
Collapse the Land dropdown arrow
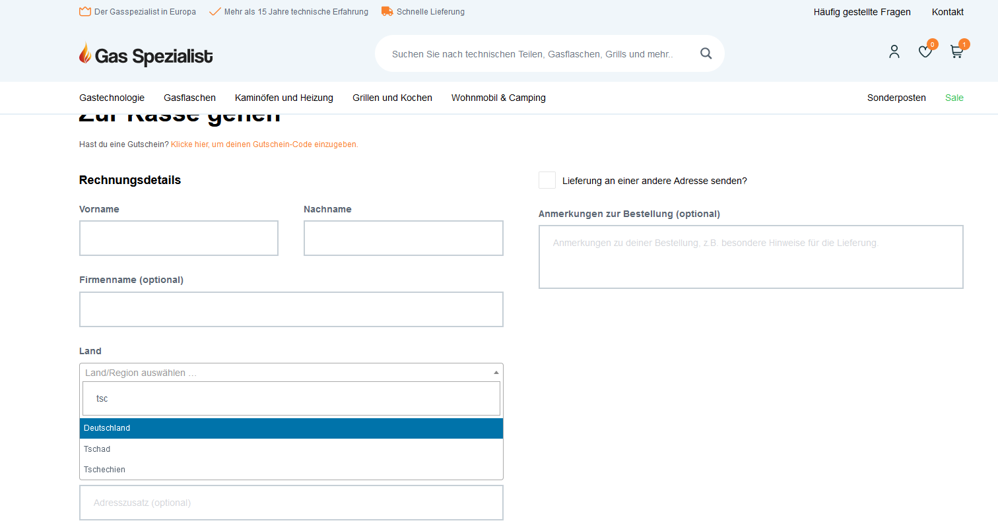pos(496,373)
